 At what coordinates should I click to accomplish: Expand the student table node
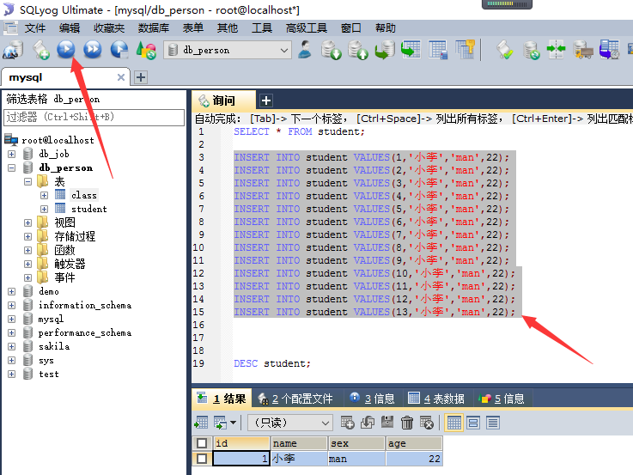44,209
